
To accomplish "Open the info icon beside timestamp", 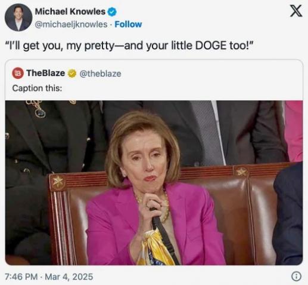I will [x=296, y=277].
